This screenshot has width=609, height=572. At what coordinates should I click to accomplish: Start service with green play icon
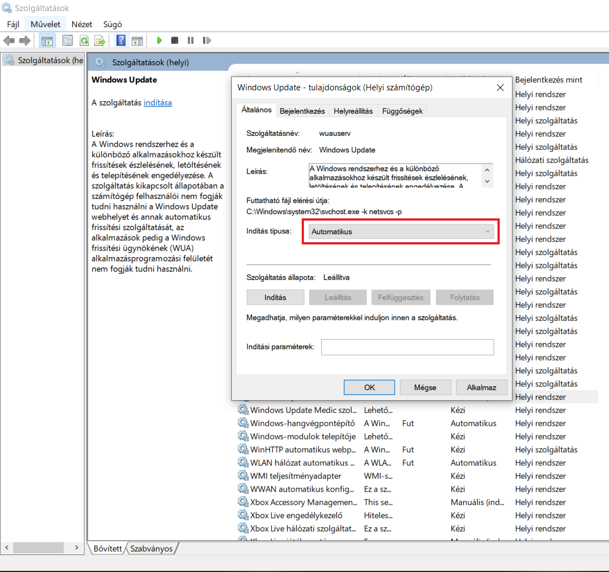159,40
